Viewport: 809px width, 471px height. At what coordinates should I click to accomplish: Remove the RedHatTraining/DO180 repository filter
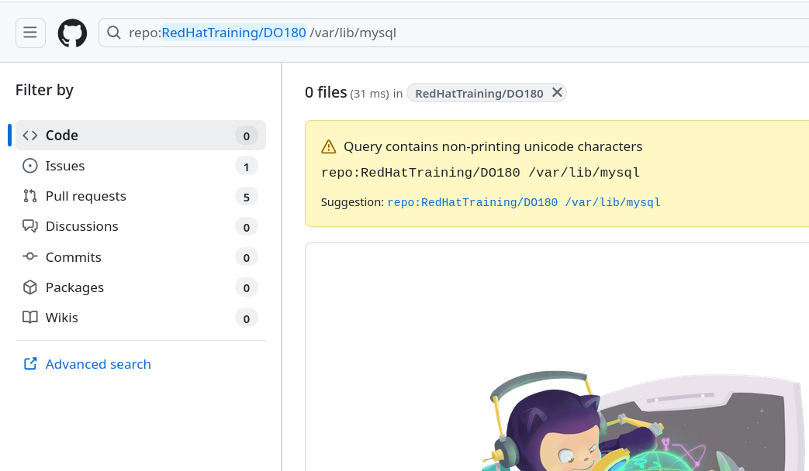point(557,93)
